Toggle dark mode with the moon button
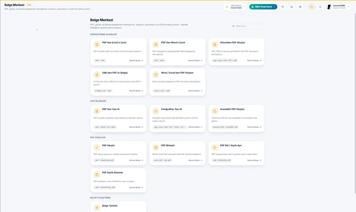The height and width of the screenshot is (212, 356). (311, 7)
